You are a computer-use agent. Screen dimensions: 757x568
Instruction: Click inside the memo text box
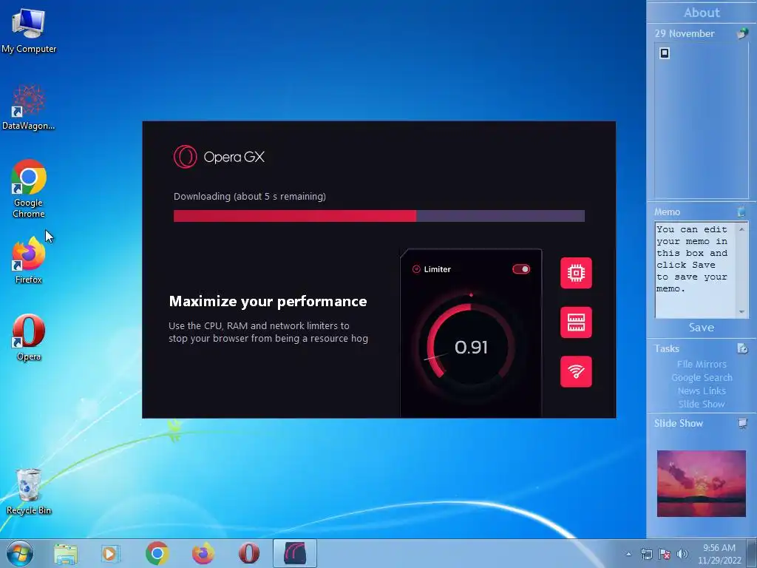(x=695, y=269)
